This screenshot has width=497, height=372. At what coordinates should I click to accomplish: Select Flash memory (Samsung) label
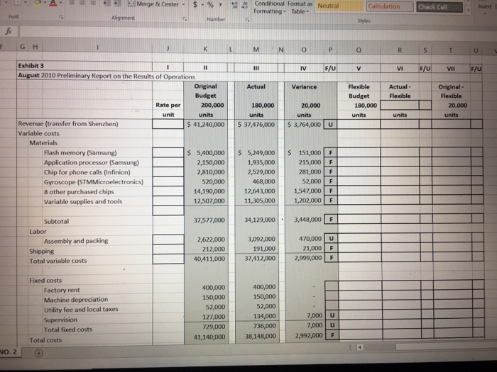[80, 153]
